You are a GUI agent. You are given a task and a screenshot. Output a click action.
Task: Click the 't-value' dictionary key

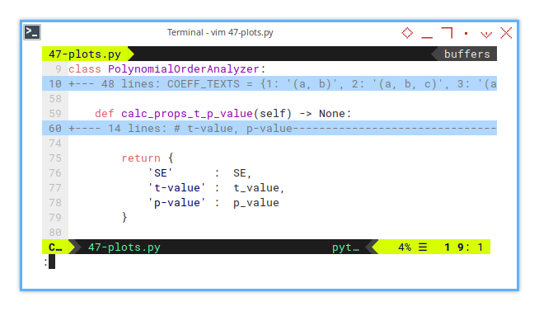(x=176, y=187)
